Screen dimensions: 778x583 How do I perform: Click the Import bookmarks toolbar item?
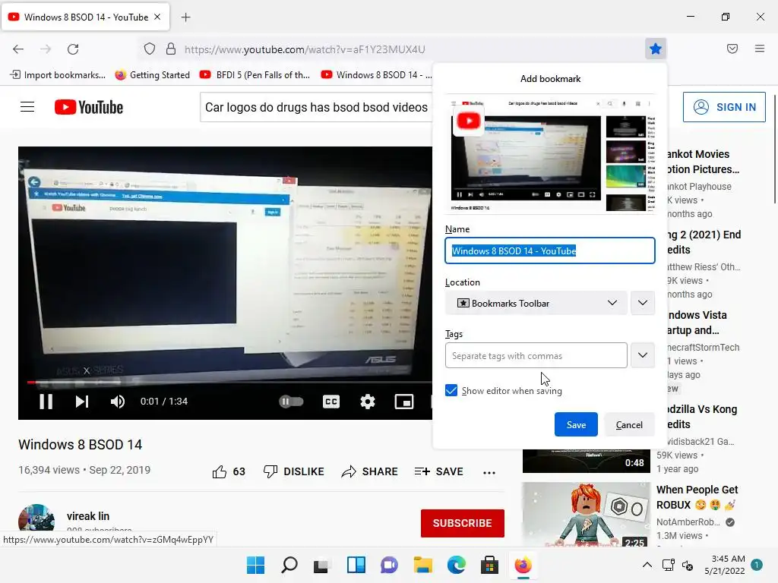tap(58, 75)
